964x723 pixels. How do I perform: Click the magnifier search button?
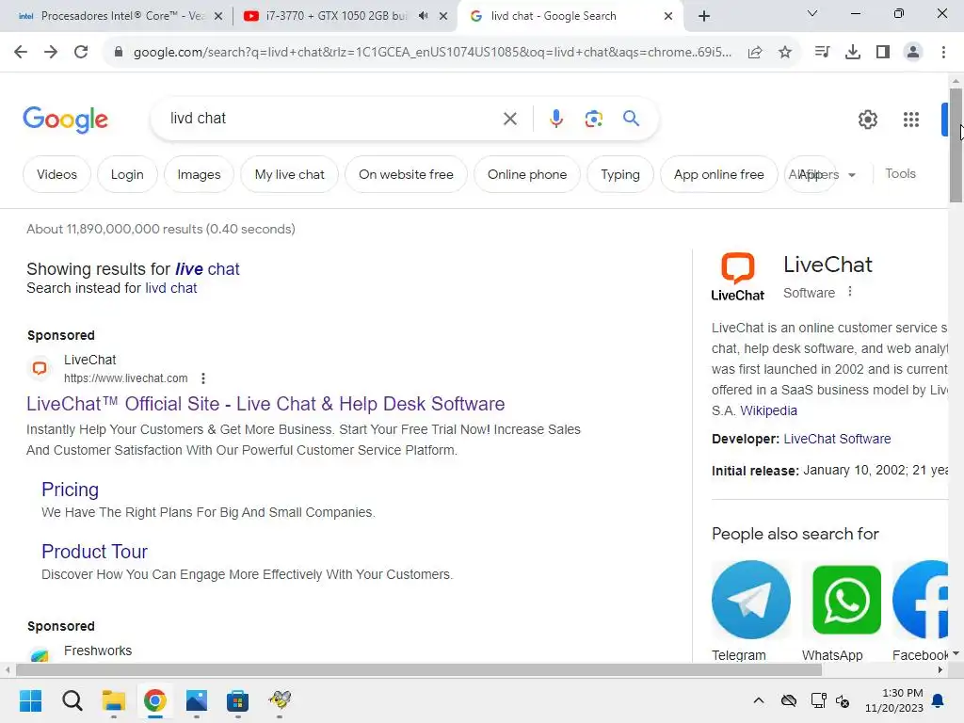tap(632, 118)
